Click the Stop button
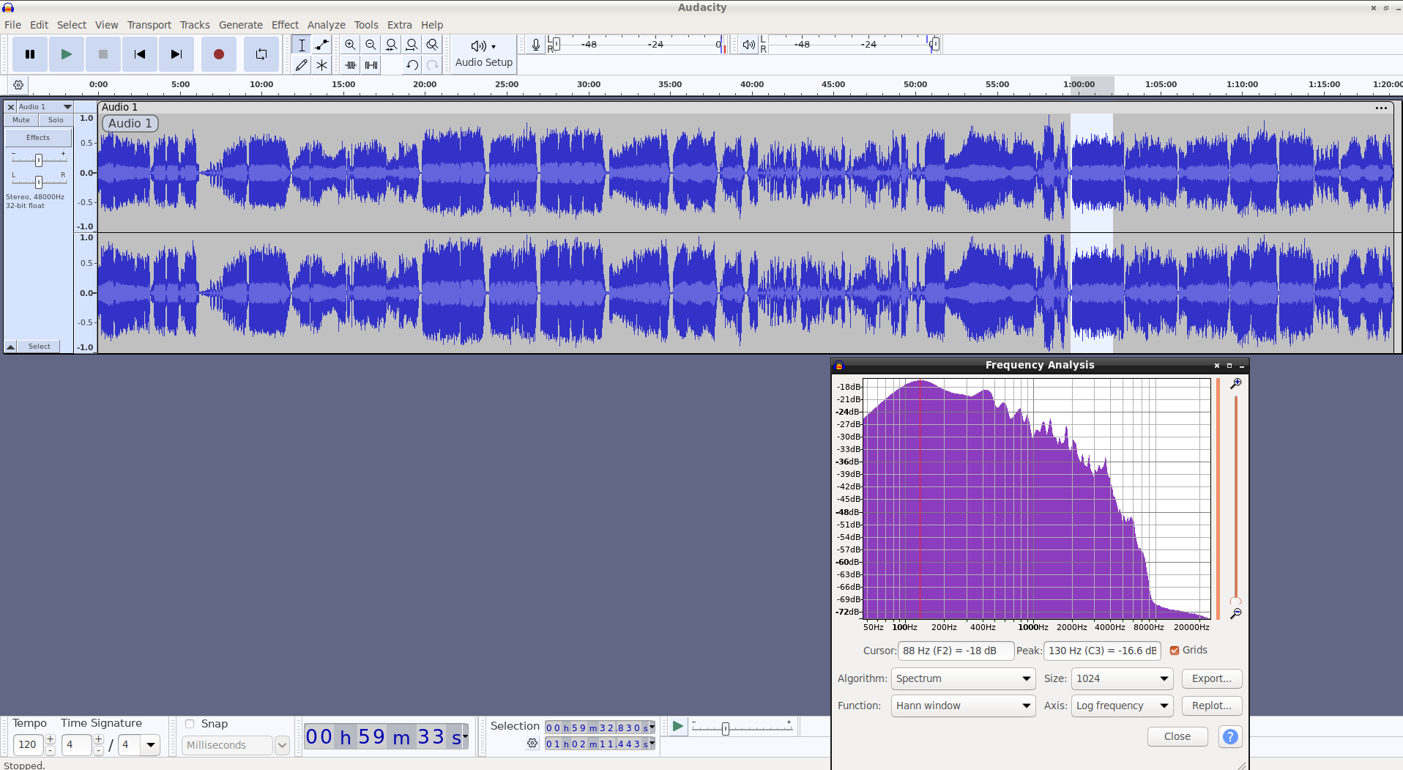1403x770 pixels. click(x=103, y=54)
